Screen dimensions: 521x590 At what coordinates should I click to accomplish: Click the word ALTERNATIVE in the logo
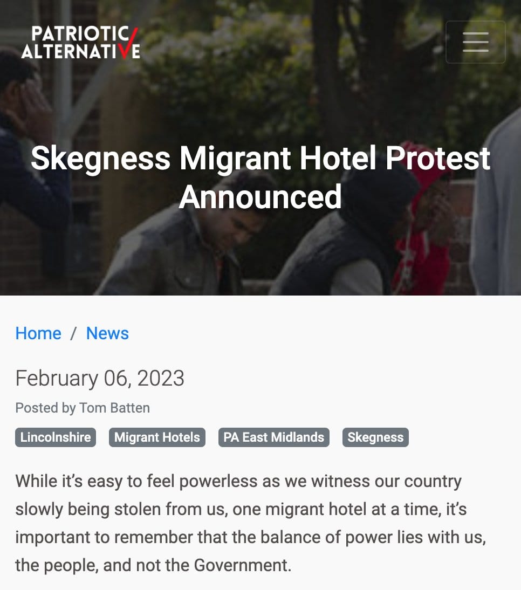pos(81,51)
